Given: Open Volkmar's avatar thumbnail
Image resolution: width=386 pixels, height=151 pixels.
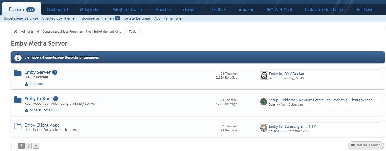Looking at the screenshot, I should click(264, 128).
